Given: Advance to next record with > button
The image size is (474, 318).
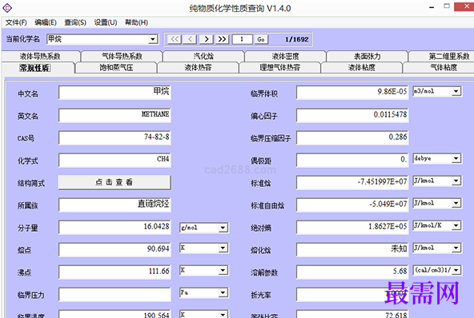Looking at the screenshot, I should click(x=206, y=39).
